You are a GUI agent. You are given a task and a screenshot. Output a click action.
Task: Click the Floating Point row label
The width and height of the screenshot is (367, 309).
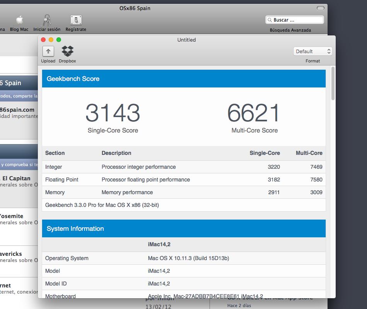click(62, 180)
